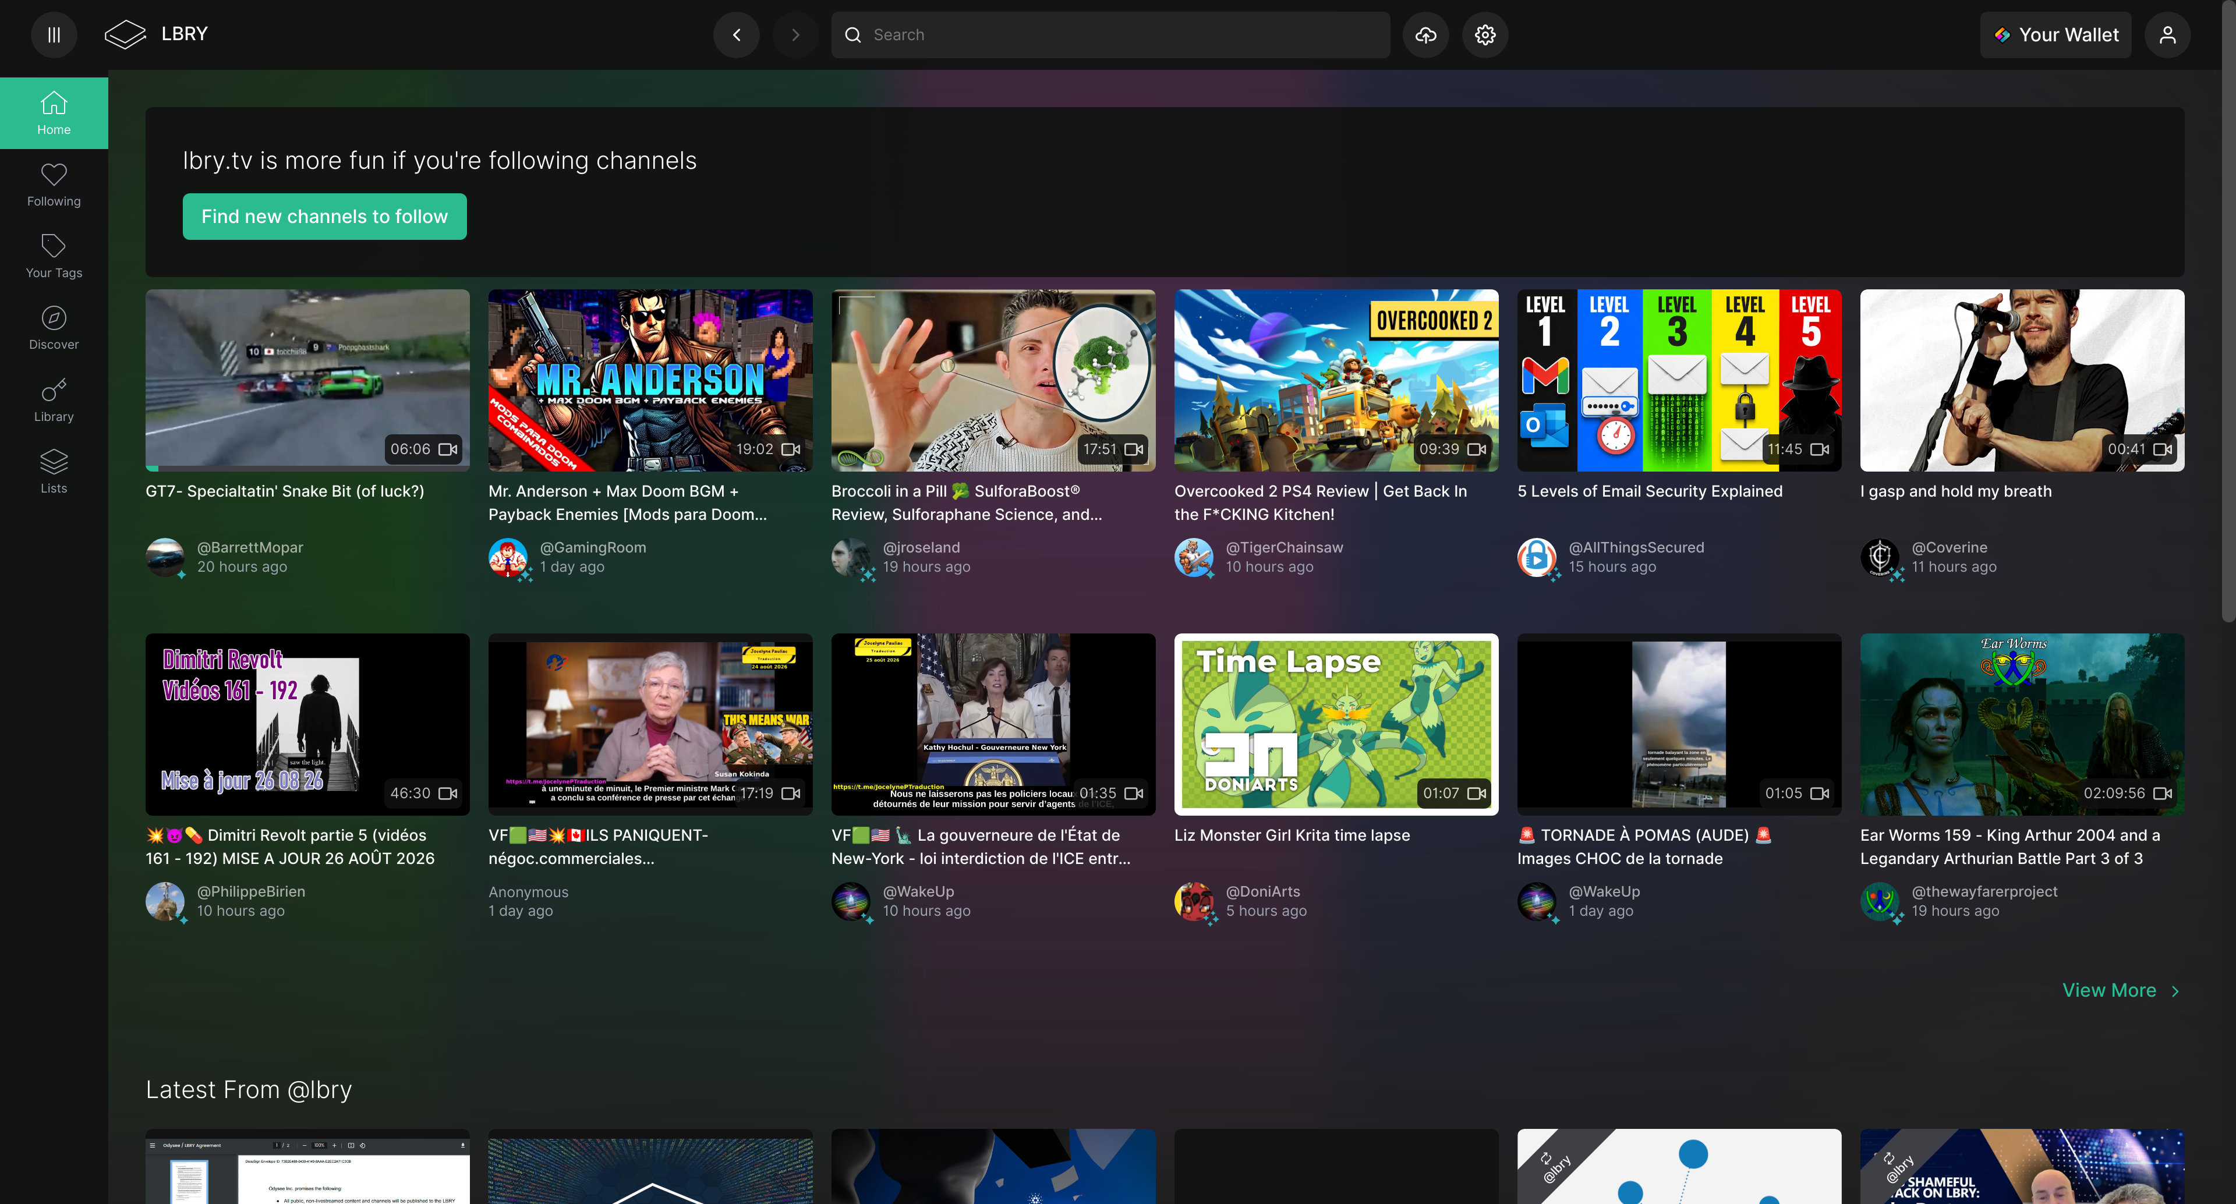Open the @BarrettMopar channel avatar

165,557
